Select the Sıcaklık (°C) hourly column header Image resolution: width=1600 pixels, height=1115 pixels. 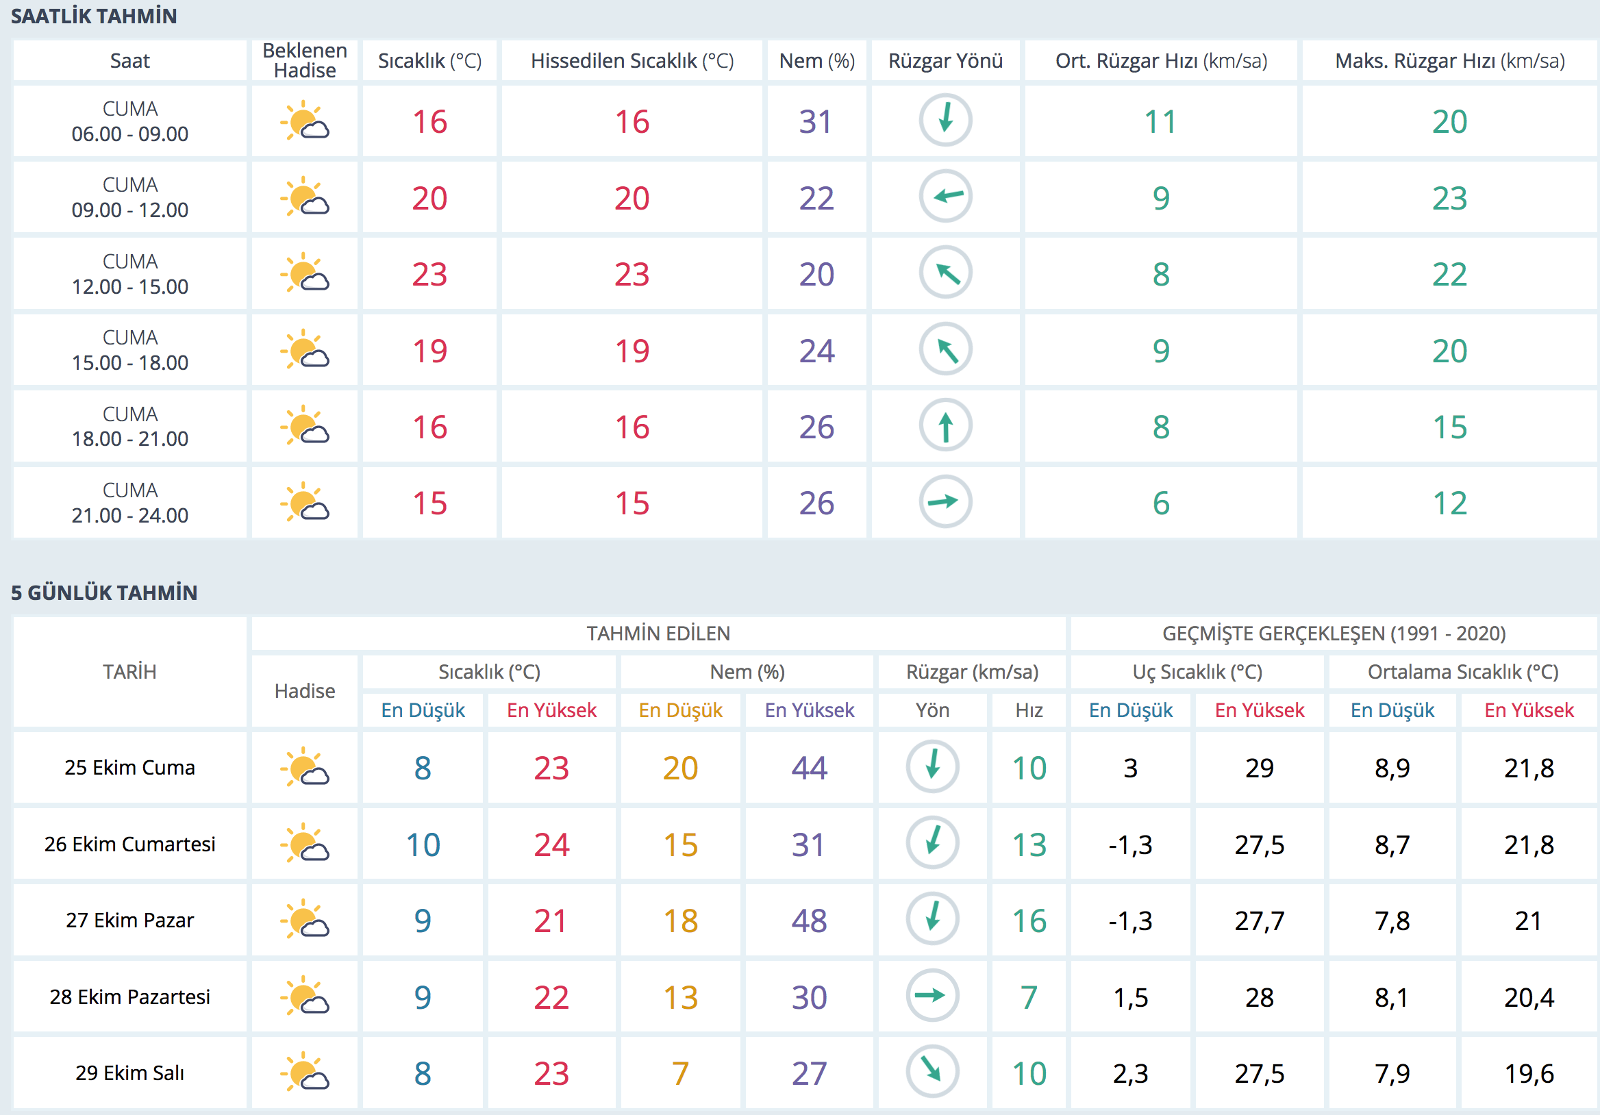coord(429,61)
